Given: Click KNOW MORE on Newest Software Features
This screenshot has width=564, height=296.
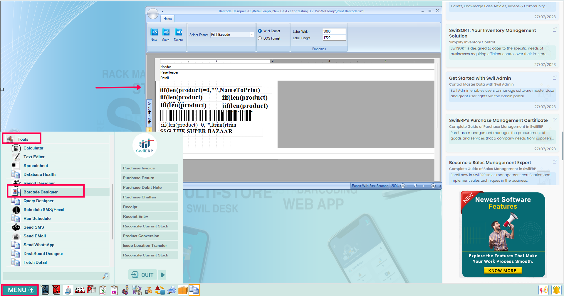Looking at the screenshot, I should pyautogui.click(x=503, y=271).
